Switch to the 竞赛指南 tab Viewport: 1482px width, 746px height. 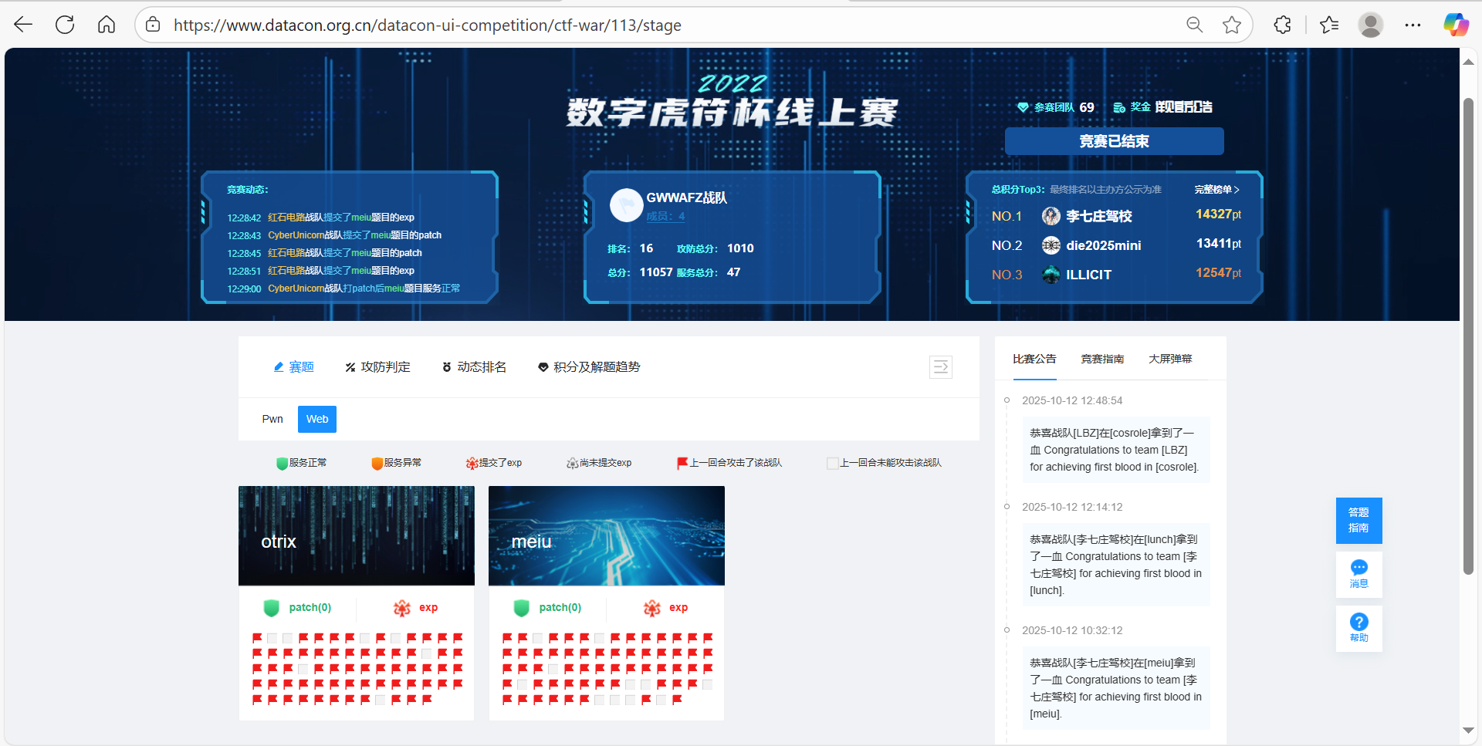pos(1102,359)
